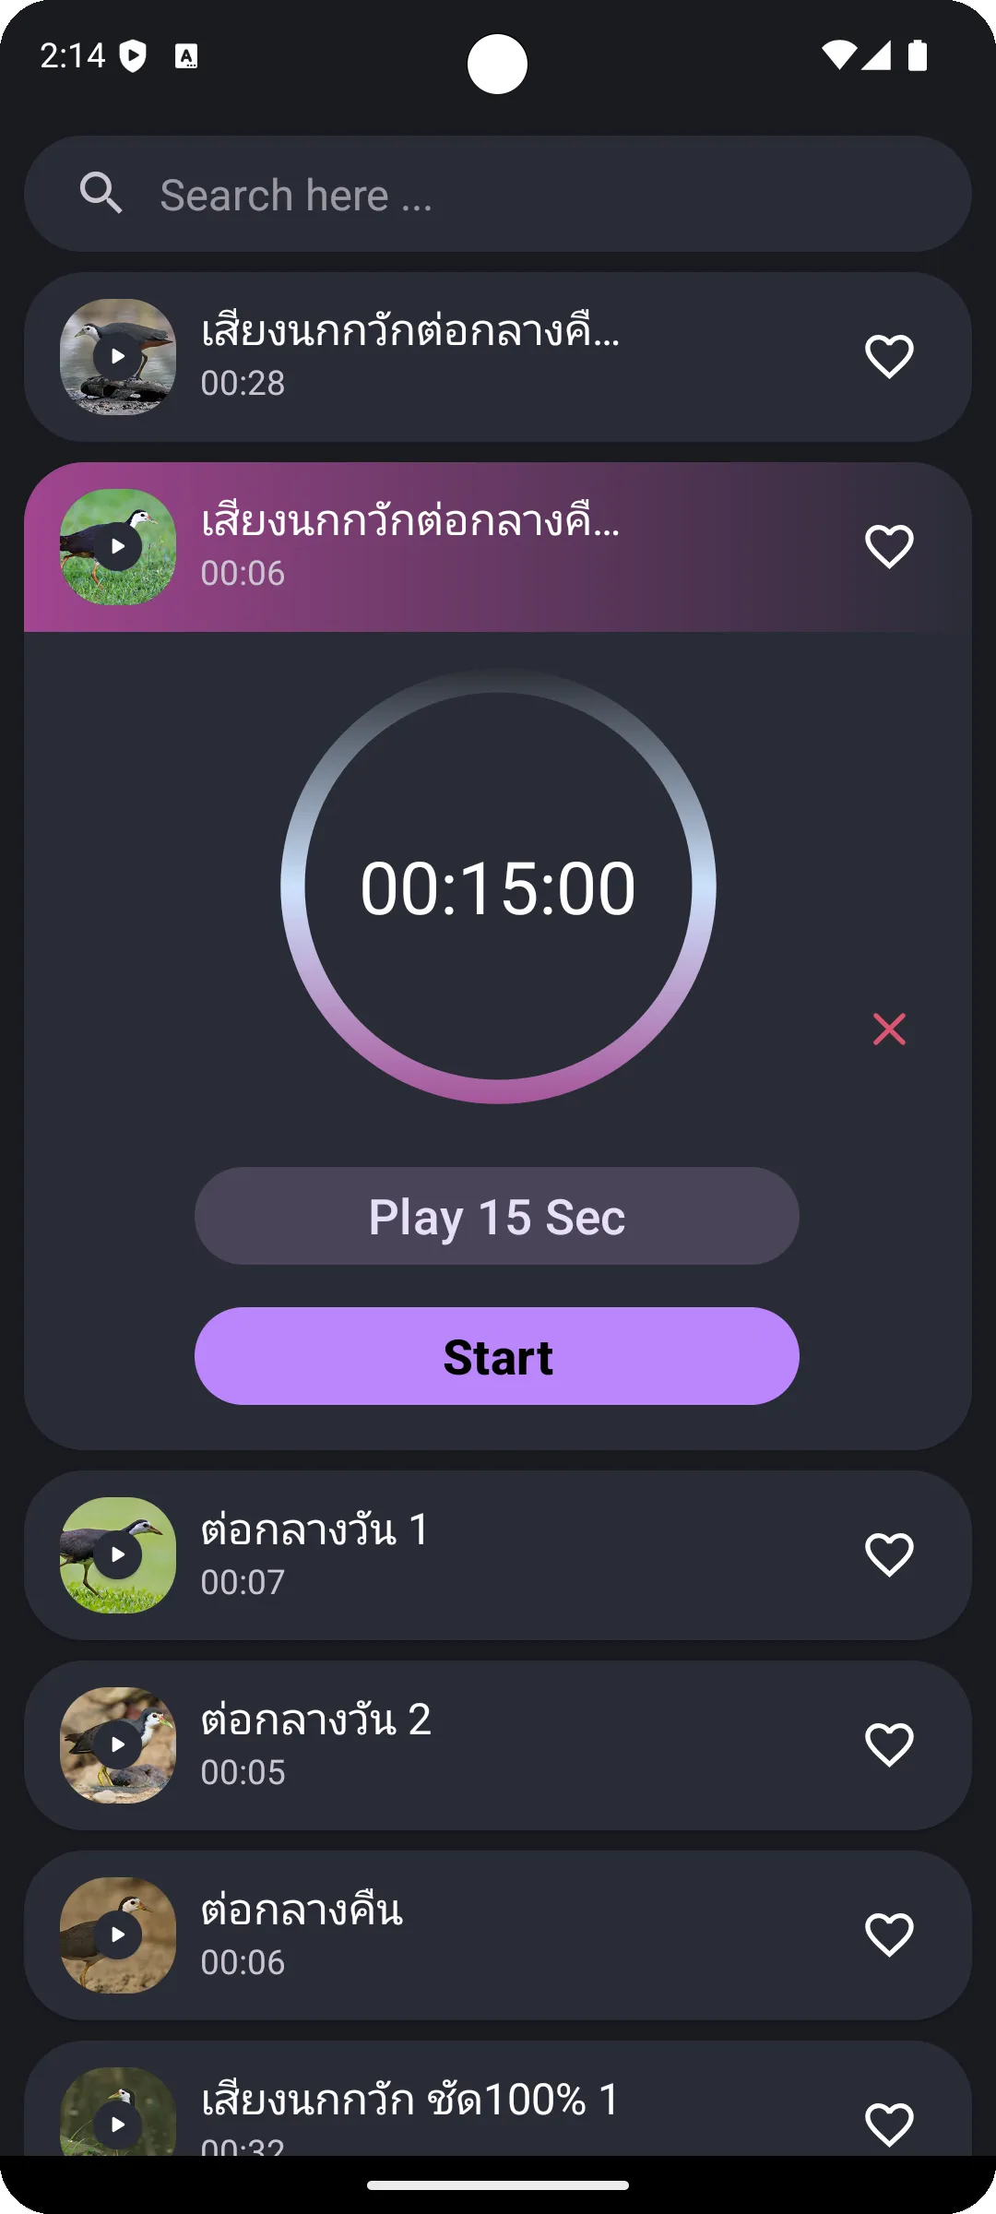Tap the 00:15:00 circular timer dial

click(498, 886)
